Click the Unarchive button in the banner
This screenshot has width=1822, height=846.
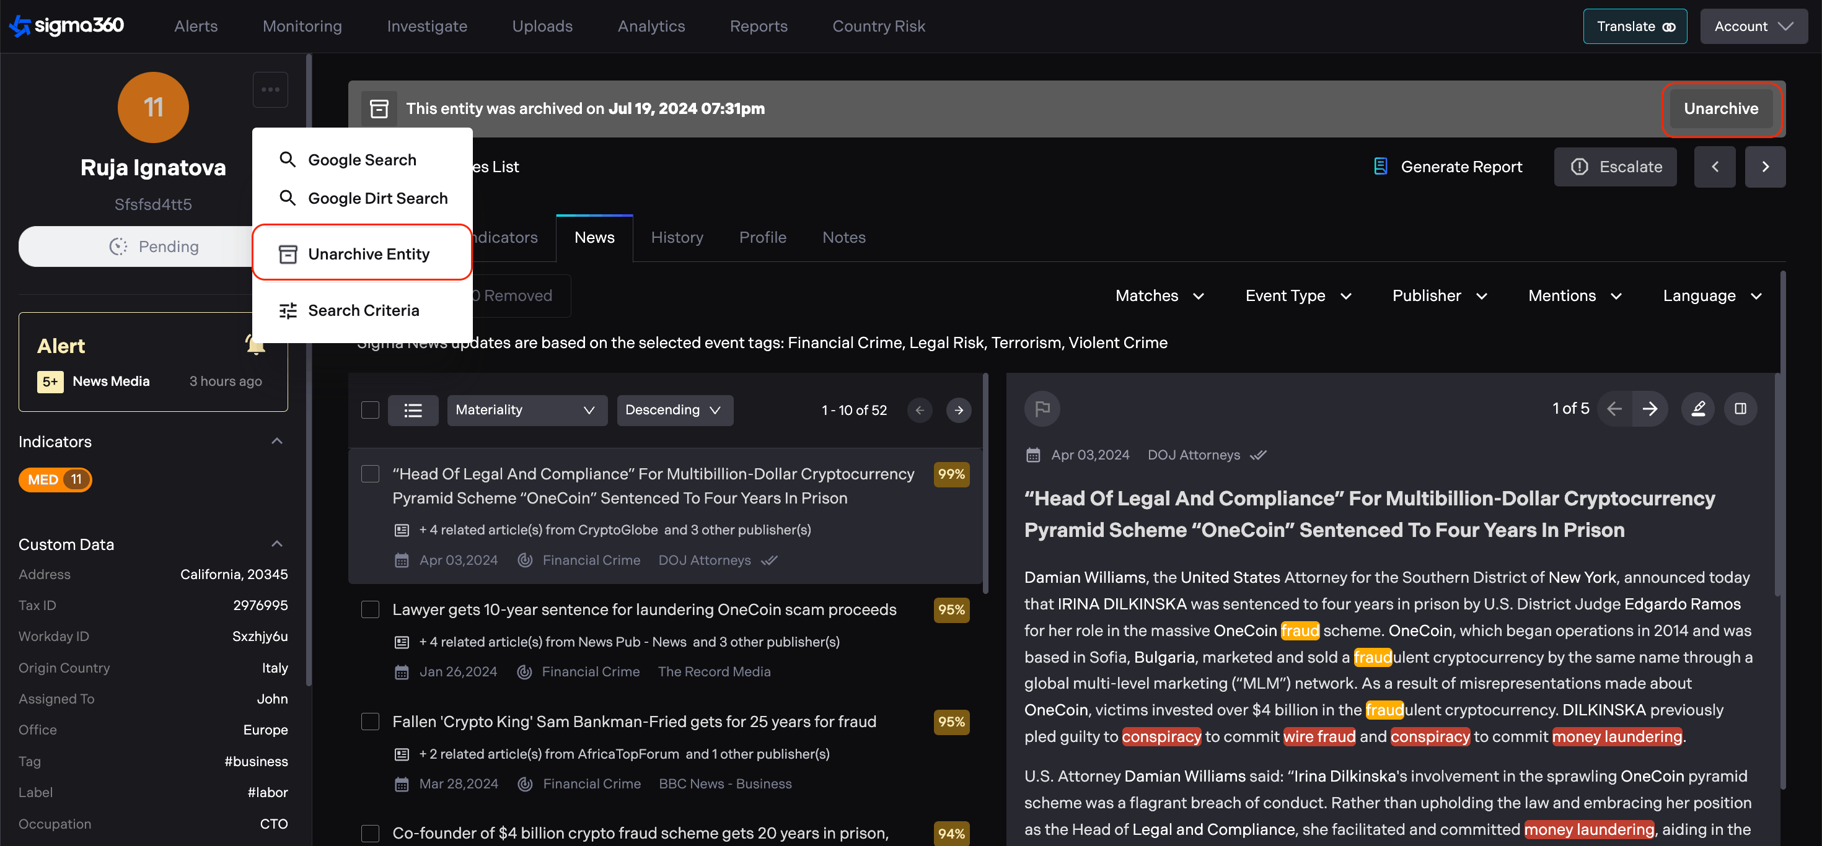1720,109
